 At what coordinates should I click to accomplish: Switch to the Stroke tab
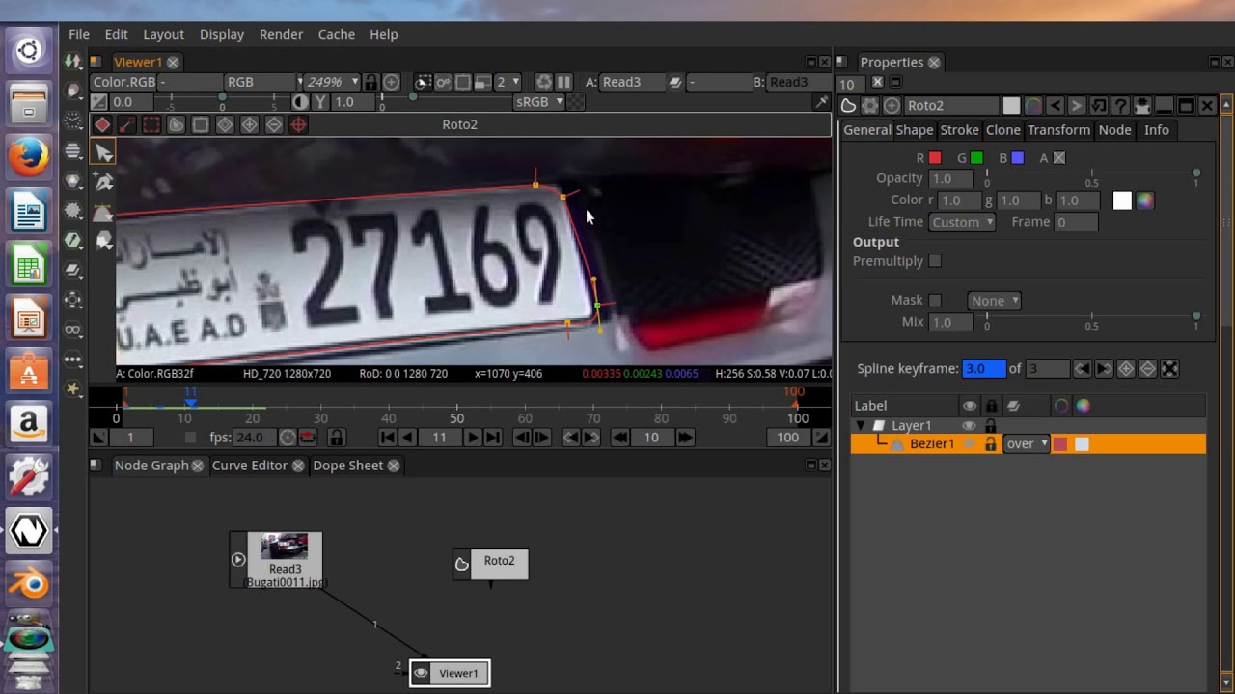959,130
